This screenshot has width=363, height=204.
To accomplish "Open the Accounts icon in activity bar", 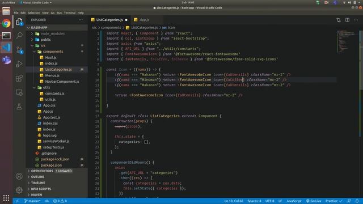I will [19, 176].
